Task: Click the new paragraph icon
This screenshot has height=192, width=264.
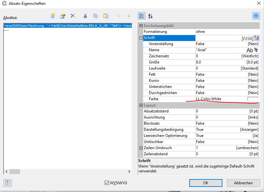Action: coord(53,16)
